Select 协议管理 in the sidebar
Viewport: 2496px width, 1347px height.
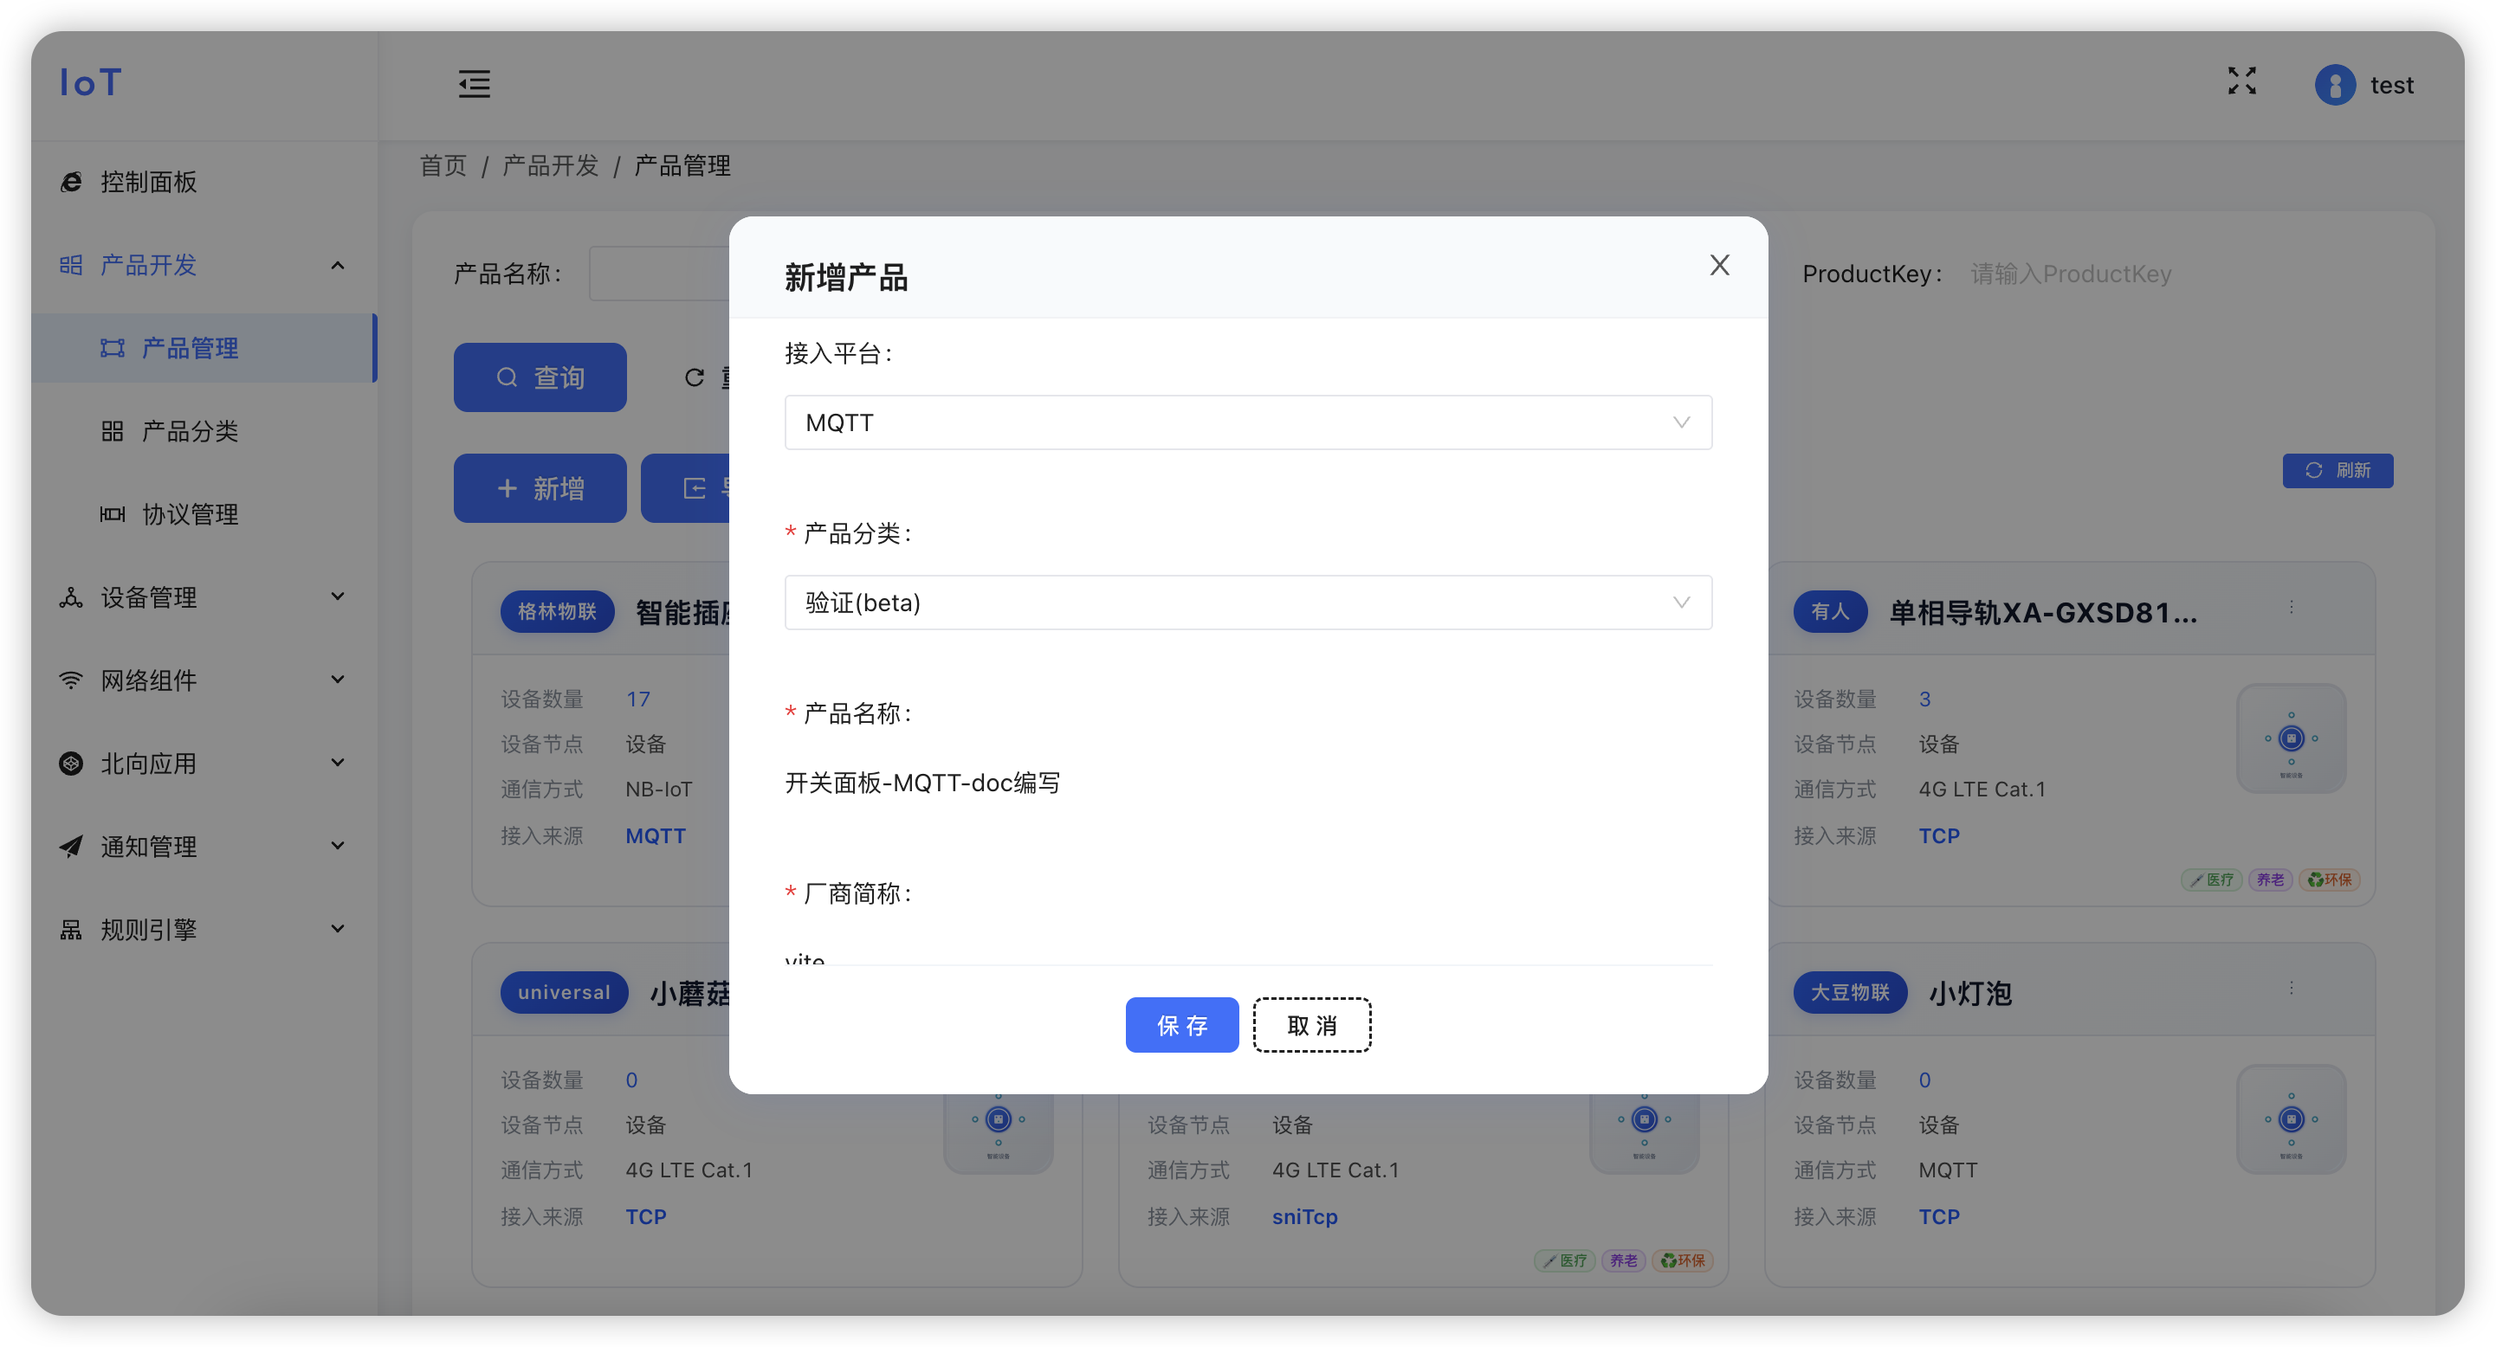pos(190,514)
